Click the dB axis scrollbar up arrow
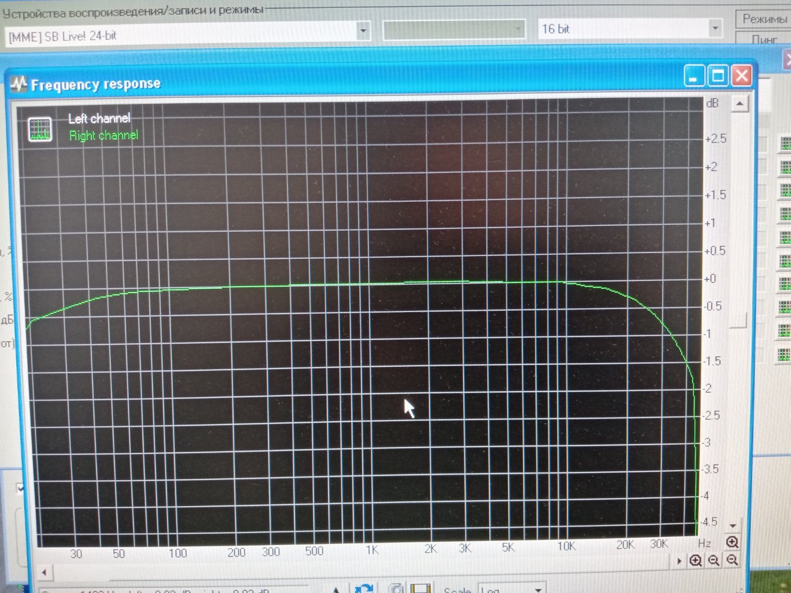Screen dimensions: 791x593 [739, 104]
